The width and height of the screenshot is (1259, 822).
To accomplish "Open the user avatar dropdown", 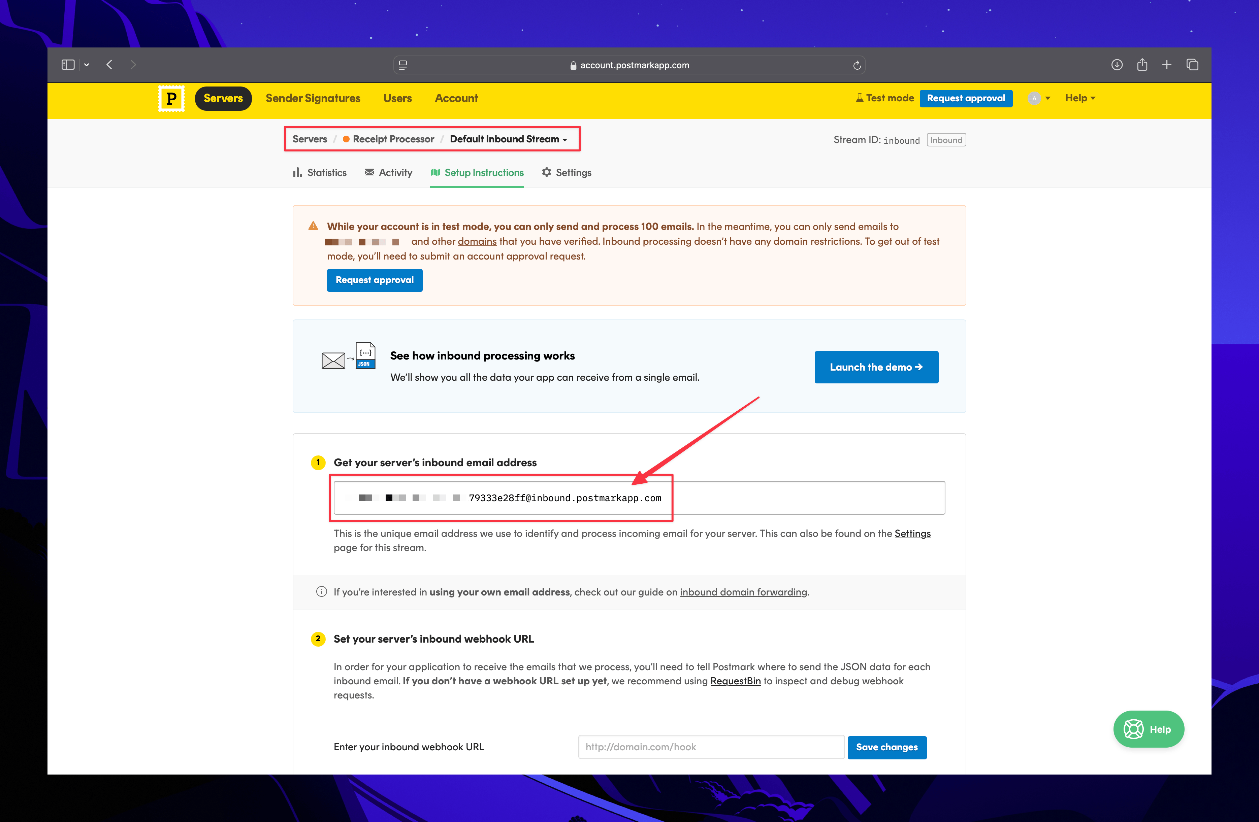I will (1039, 98).
